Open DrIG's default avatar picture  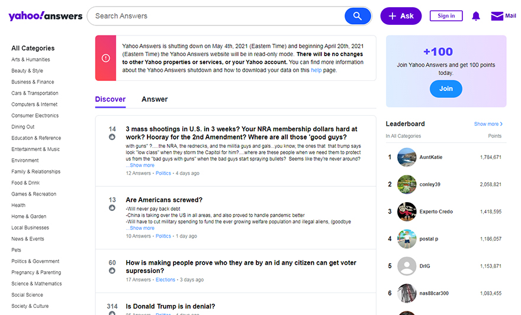click(407, 266)
